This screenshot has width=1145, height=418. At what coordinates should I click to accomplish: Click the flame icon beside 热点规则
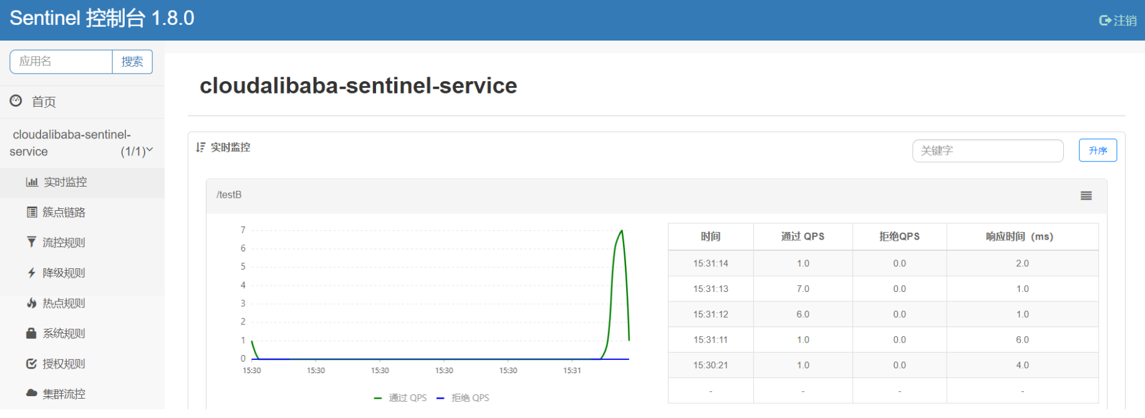pos(32,303)
